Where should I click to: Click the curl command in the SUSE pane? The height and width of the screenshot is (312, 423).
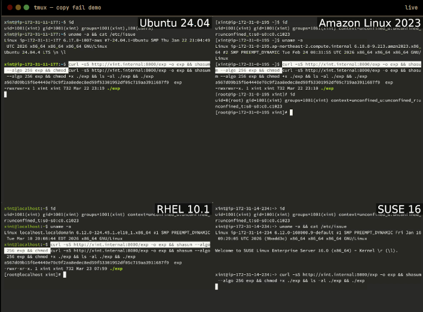coord(318,277)
